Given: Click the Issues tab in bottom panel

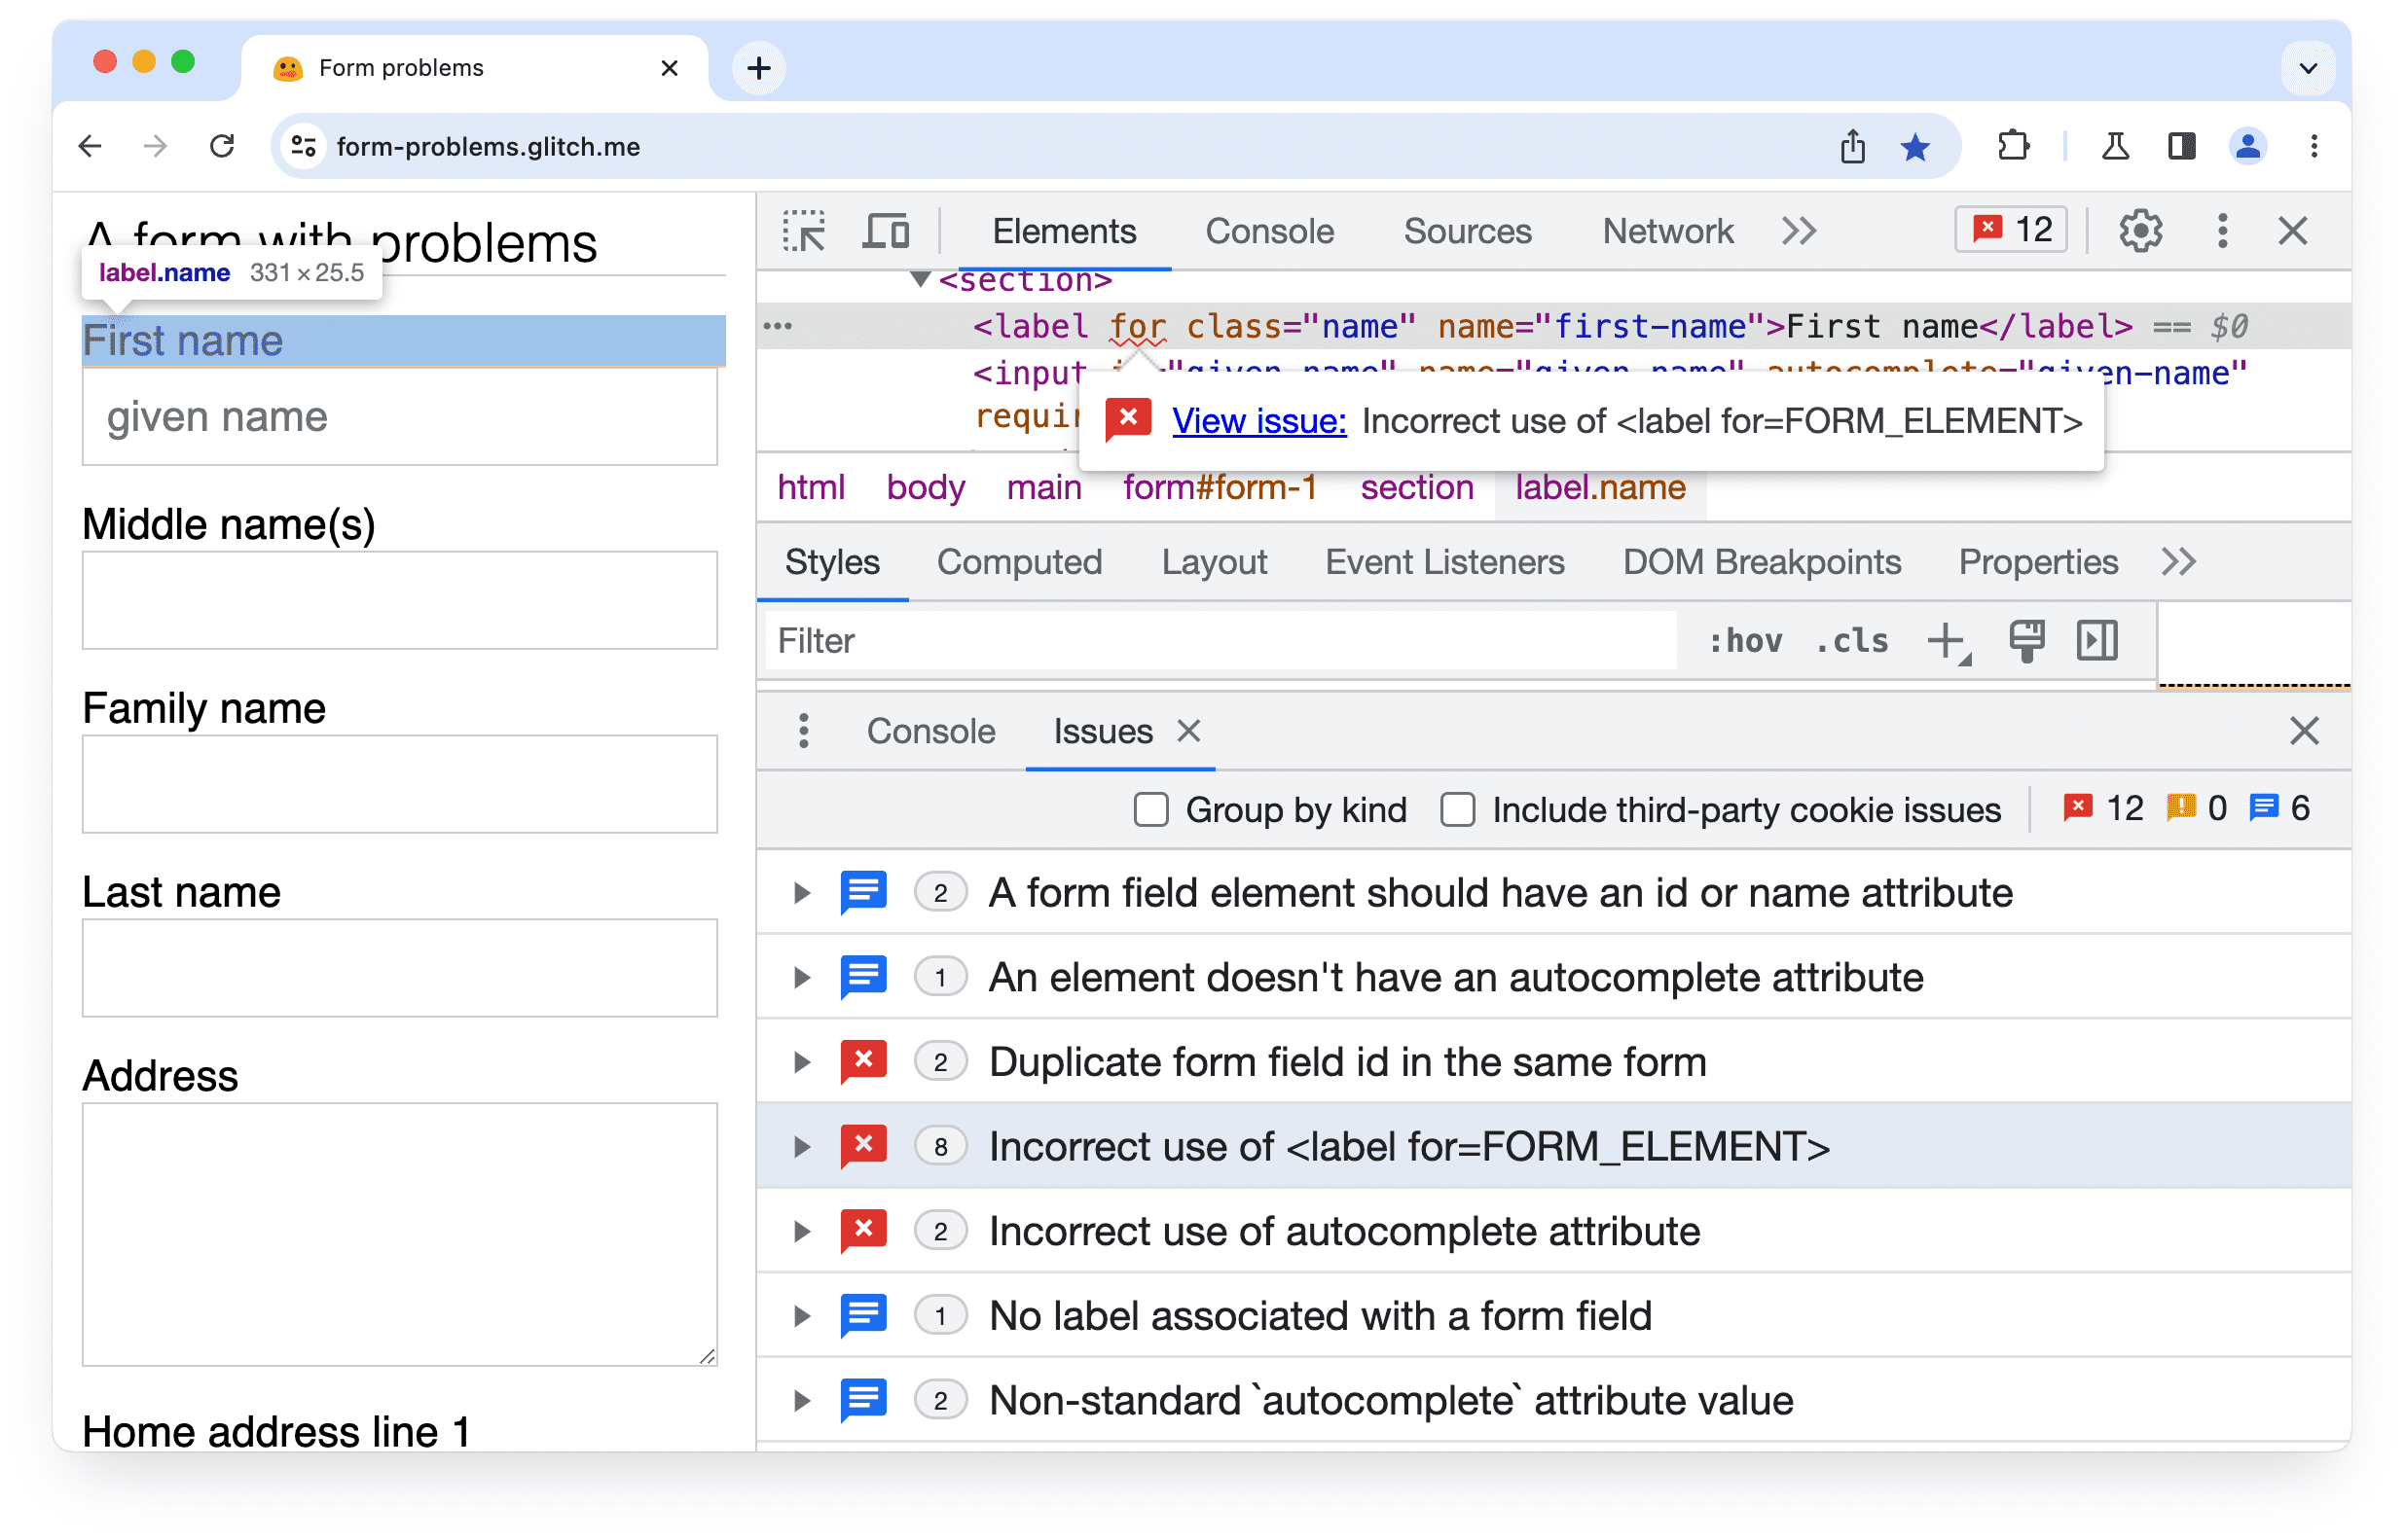Looking at the screenshot, I should coord(1103,733).
